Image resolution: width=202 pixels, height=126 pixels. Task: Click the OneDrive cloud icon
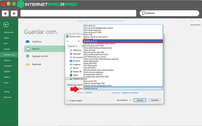point(28,42)
